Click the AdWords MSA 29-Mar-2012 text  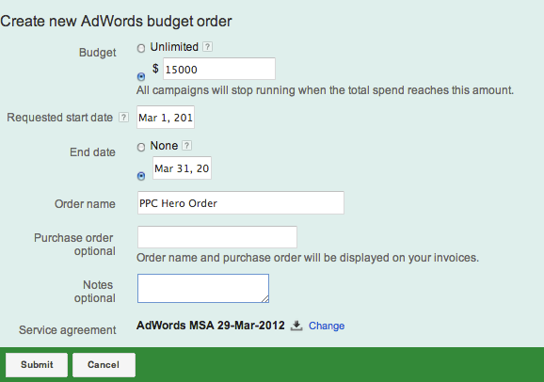click(211, 326)
